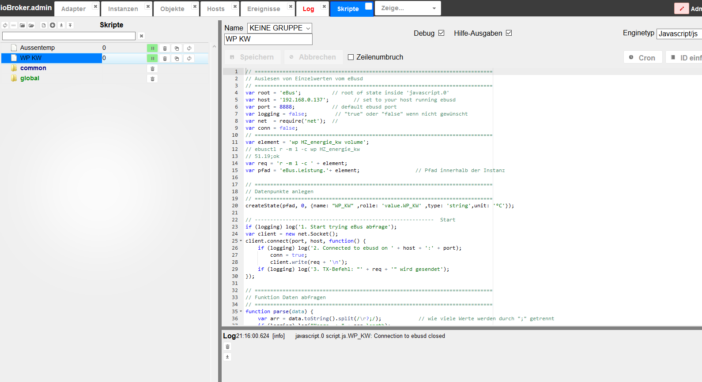
Task: Refresh the Skripte list
Action: [x=5, y=25]
